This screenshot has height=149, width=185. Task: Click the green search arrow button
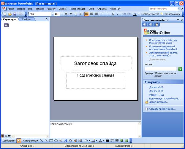click(180, 69)
